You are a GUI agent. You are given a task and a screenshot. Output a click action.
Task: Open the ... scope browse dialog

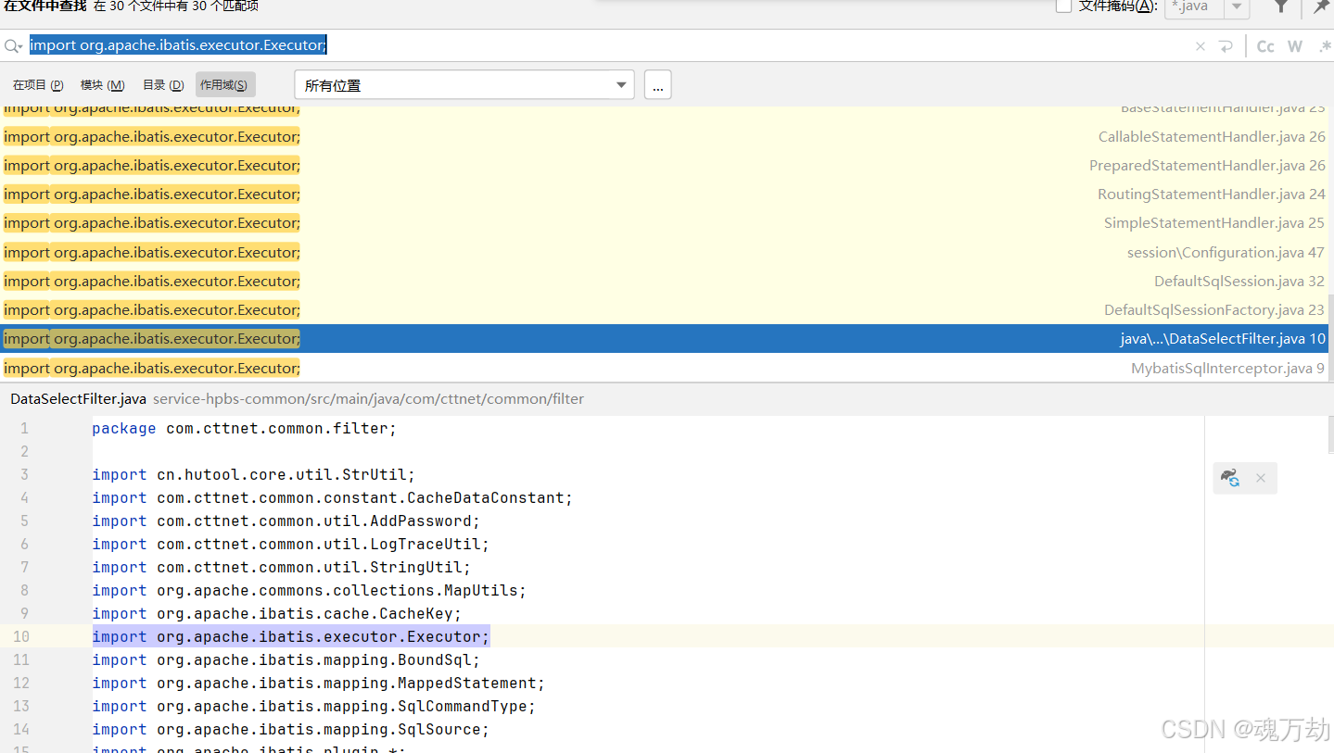(657, 84)
